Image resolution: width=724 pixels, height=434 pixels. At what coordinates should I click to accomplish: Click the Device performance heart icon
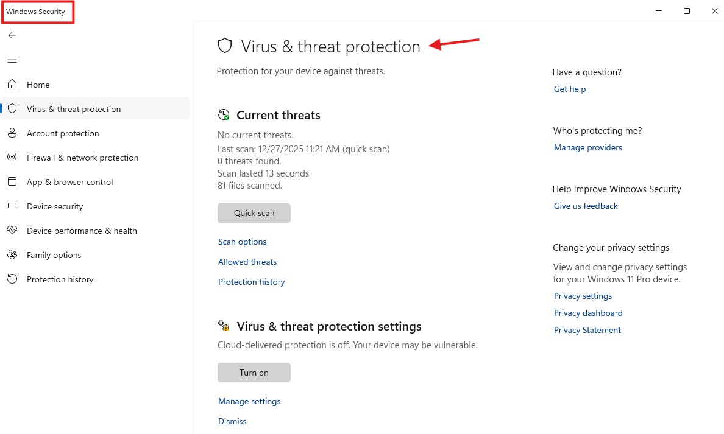[x=12, y=231]
